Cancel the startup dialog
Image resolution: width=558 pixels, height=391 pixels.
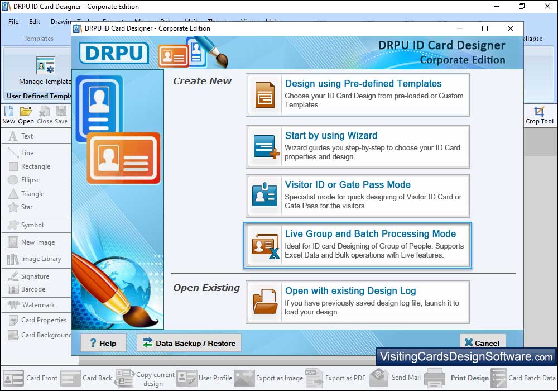(x=483, y=342)
